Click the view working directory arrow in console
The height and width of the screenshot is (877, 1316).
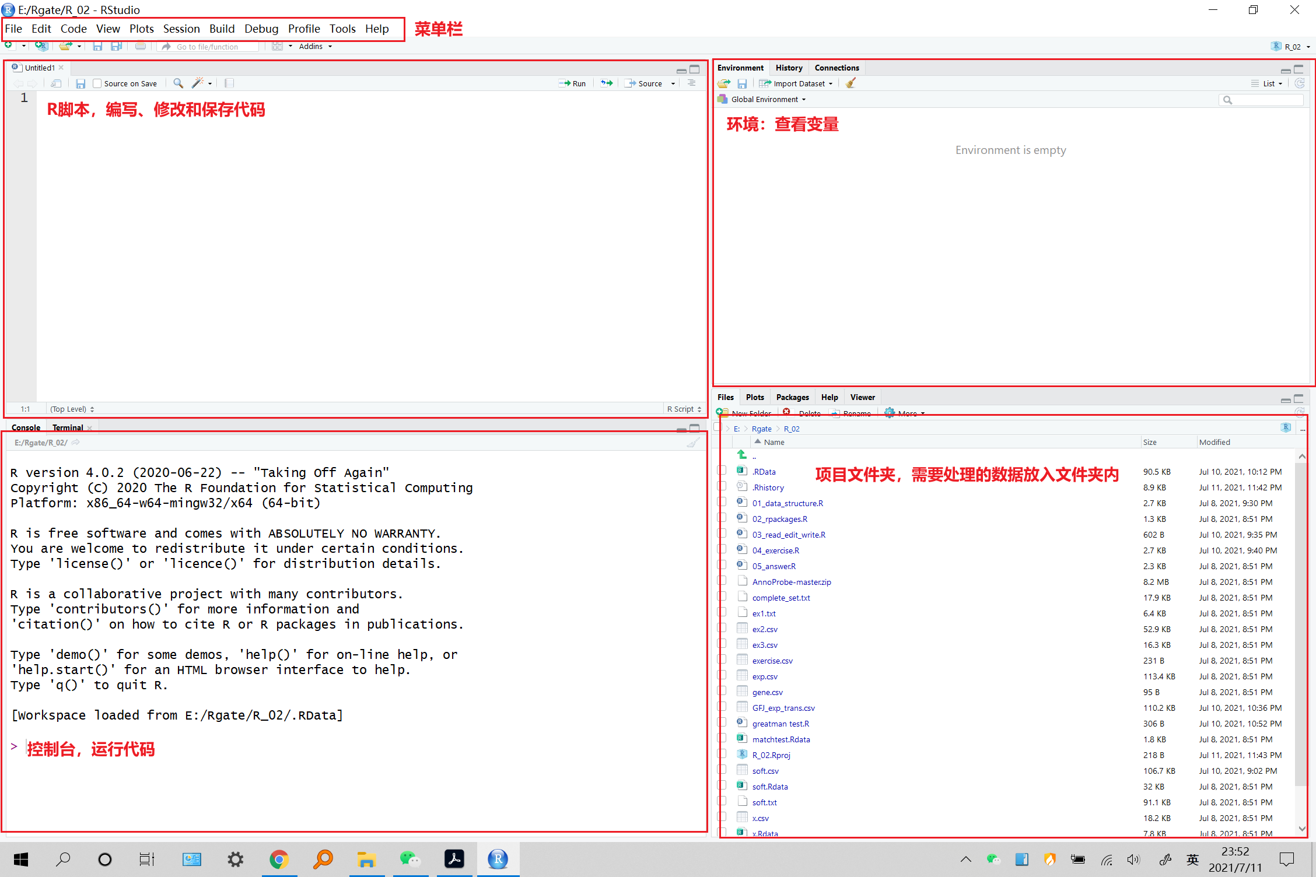click(x=76, y=443)
